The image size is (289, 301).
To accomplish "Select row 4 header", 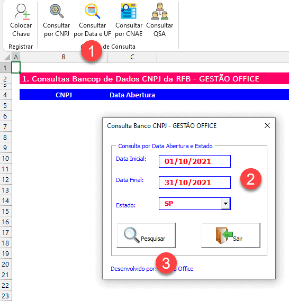I will click(x=5, y=95).
